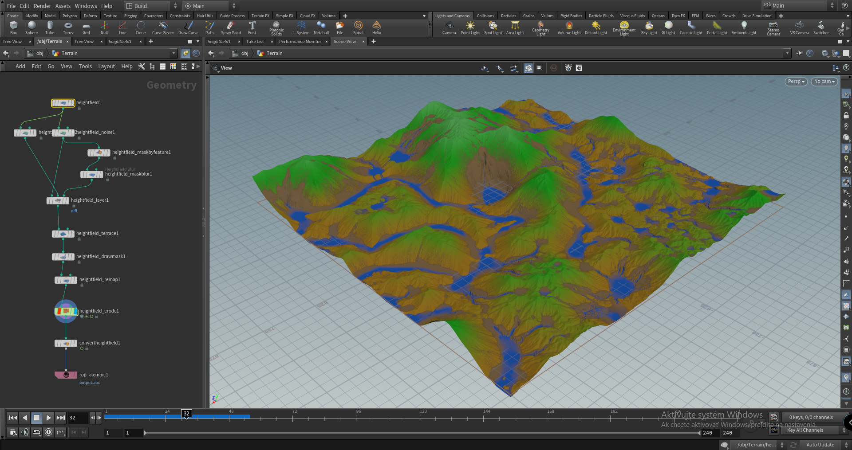This screenshot has height=450, width=852.
Task: Select the L-System shelf tool
Action: [301, 27]
